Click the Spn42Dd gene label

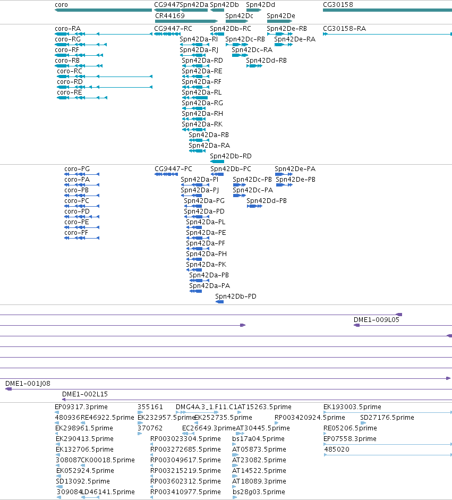point(260,5)
